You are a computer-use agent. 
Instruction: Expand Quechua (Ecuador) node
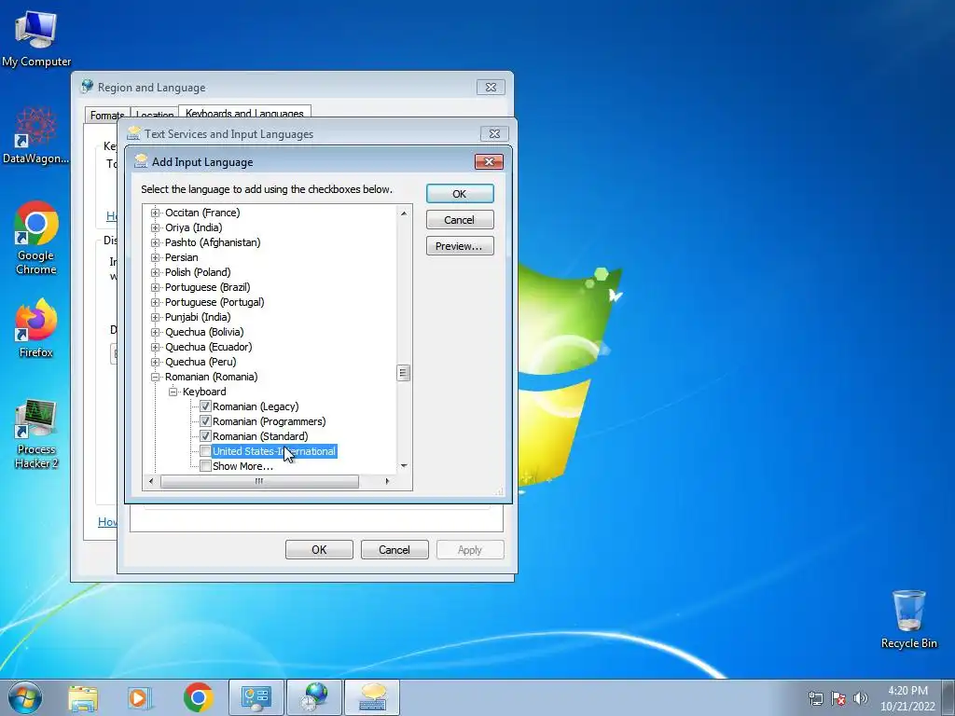(x=156, y=347)
